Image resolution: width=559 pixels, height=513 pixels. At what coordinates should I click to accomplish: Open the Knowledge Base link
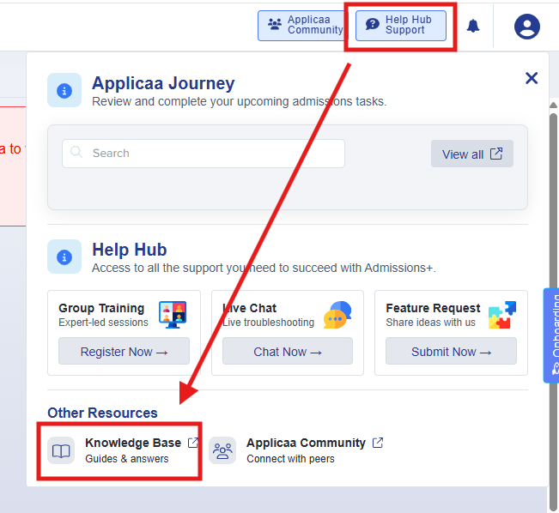(133, 444)
